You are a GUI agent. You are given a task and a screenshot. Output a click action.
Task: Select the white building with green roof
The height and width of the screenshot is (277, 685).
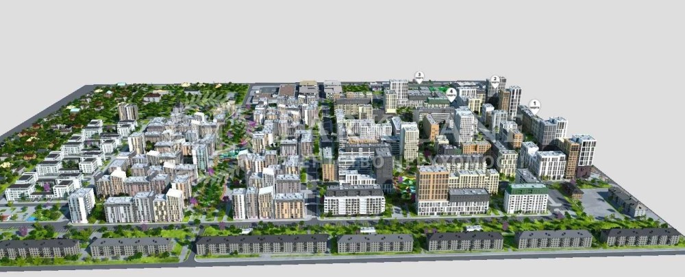pyautogui.click(x=526, y=197)
